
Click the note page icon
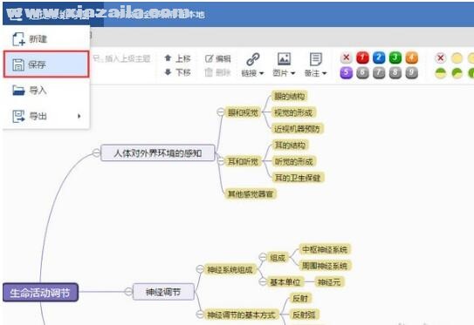click(x=316, y=59)
